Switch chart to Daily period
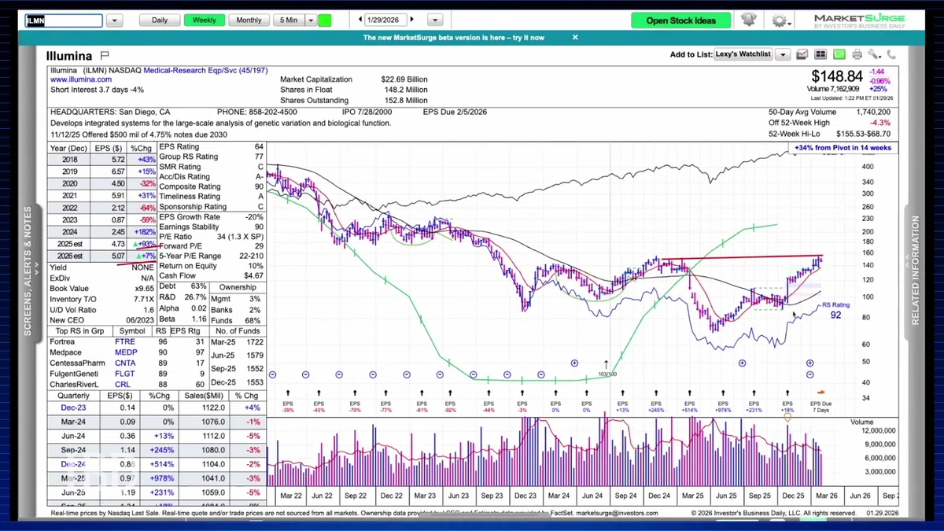 click(160, 20)
